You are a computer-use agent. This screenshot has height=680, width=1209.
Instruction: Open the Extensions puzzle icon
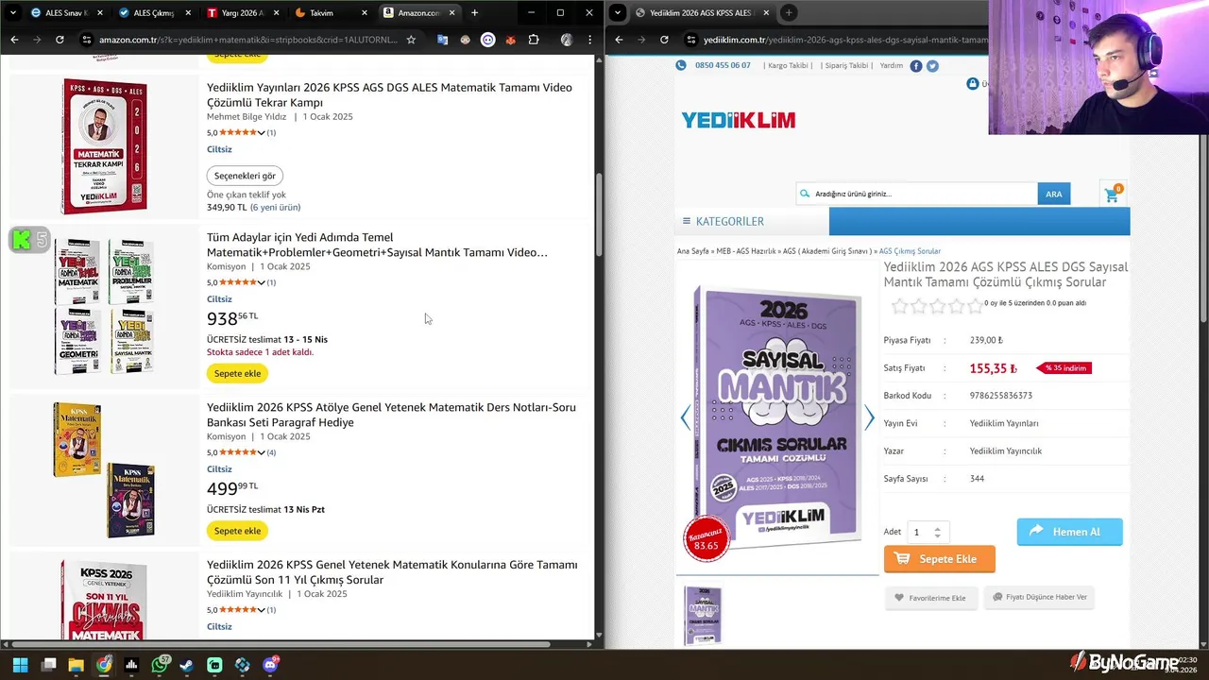pyautogui.click(x=534, y=40)
